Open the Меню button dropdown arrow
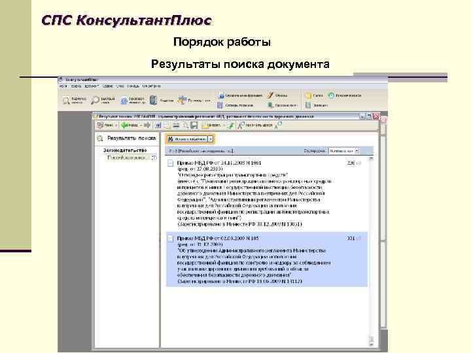 116,125
